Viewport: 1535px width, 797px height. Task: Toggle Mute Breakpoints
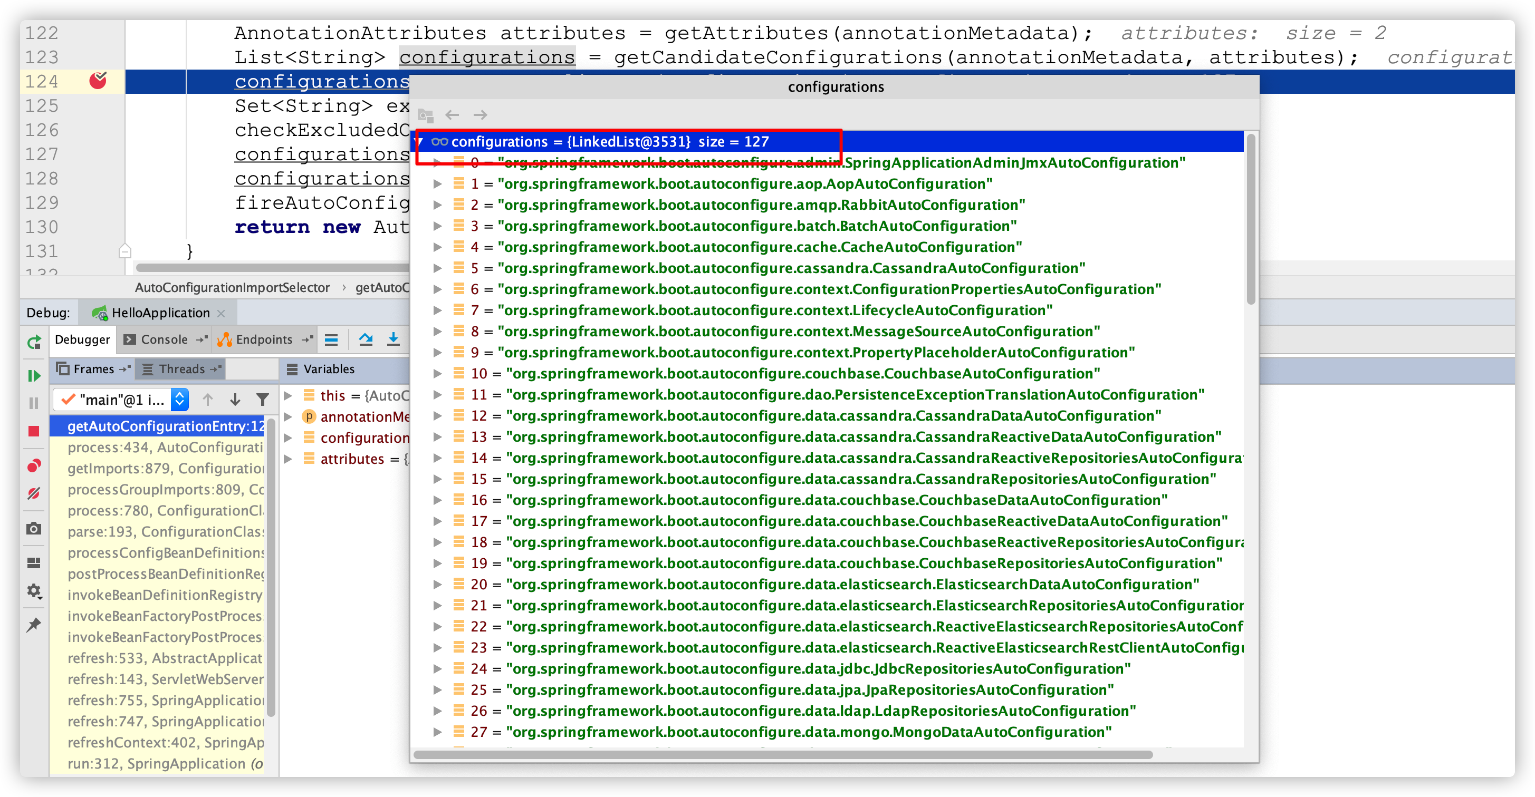pyautogui.click(x=34, y=494)
